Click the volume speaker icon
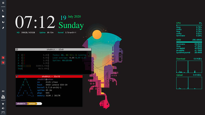The image size is (205, 115). [x=3, y=108]
